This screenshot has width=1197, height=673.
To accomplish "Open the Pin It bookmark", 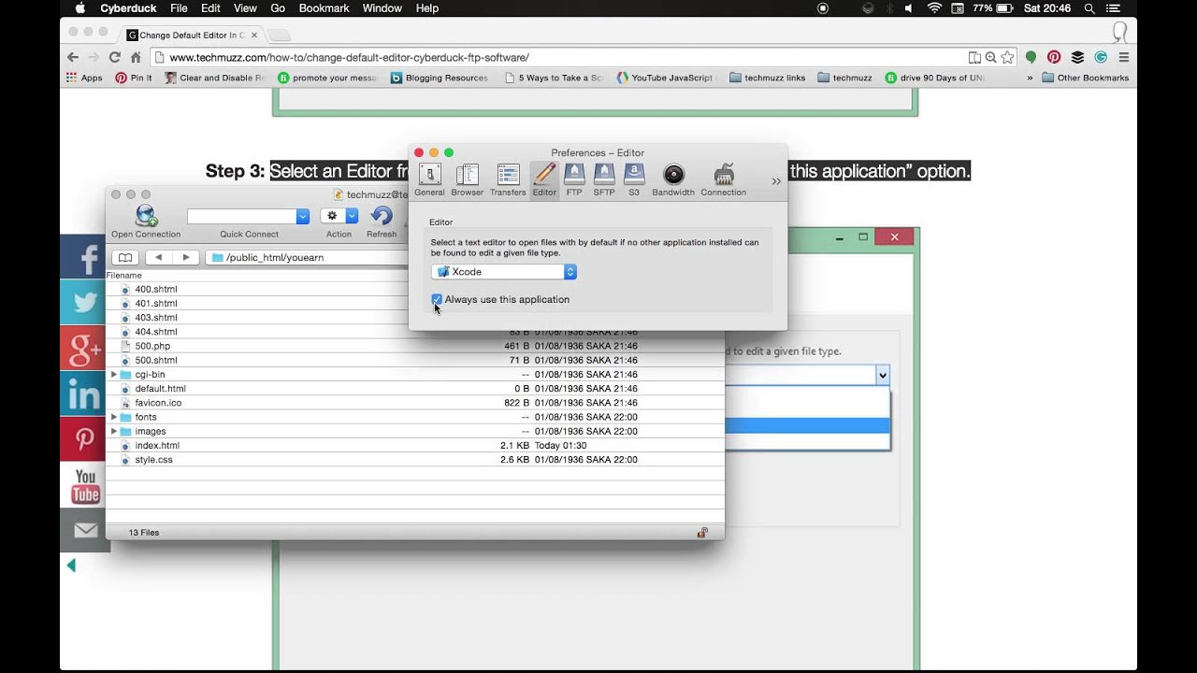I will coord(133,78).
